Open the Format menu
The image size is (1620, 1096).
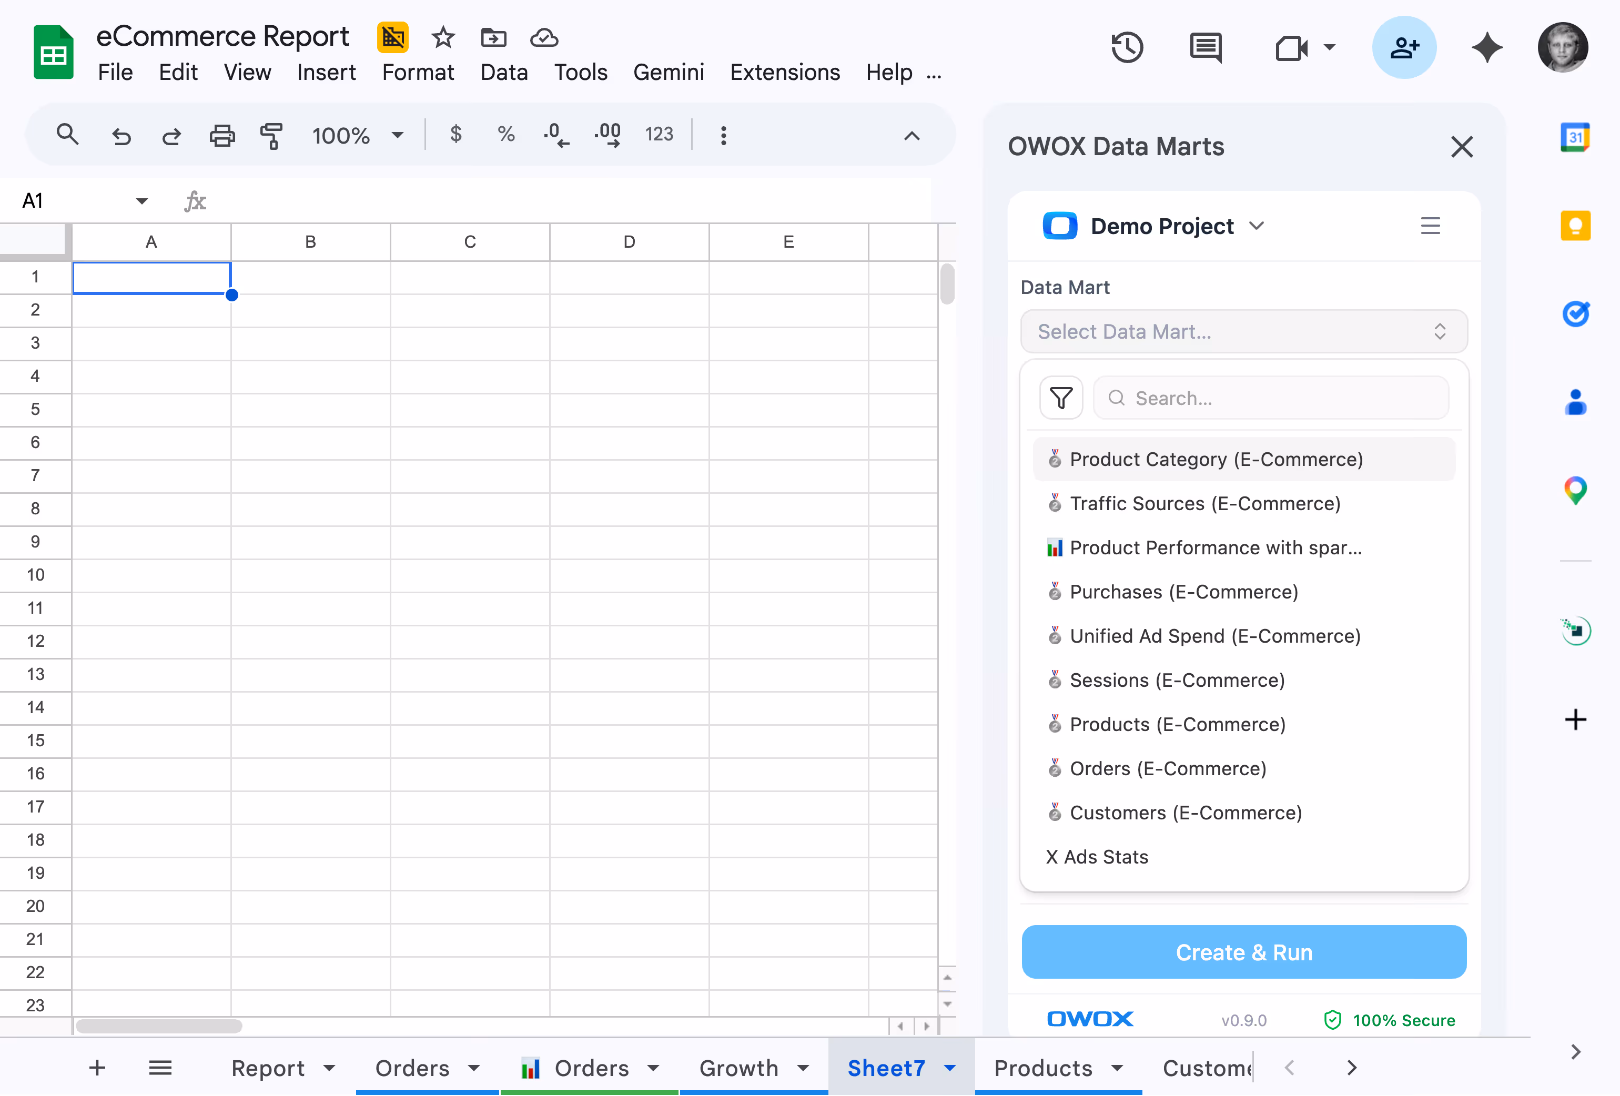point(418,73)
